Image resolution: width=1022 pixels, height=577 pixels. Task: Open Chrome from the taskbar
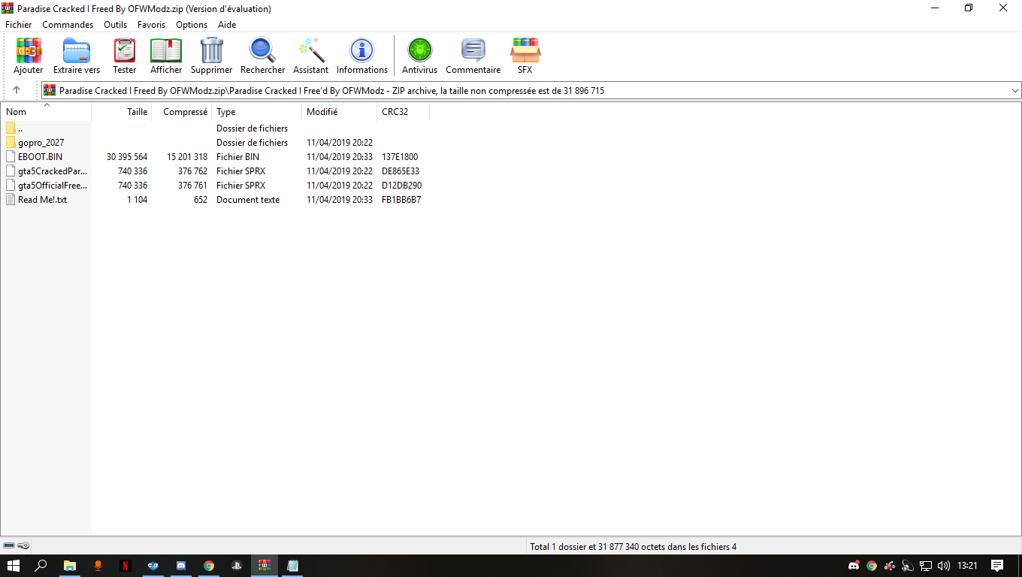[209, 566]
